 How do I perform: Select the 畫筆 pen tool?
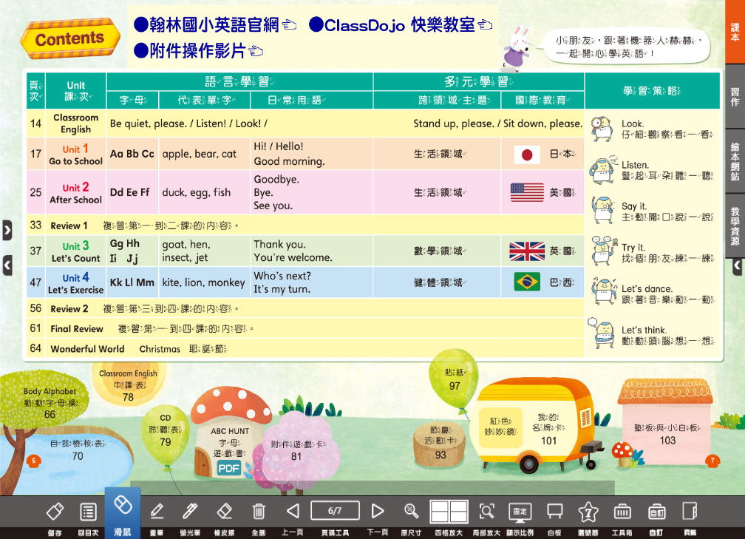[x=157, y=511]
